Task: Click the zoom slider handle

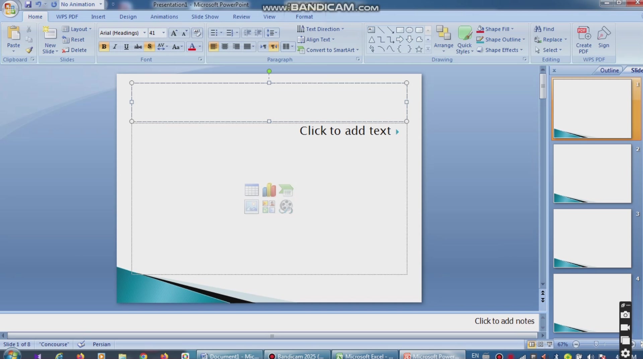Action: [596, 344]
